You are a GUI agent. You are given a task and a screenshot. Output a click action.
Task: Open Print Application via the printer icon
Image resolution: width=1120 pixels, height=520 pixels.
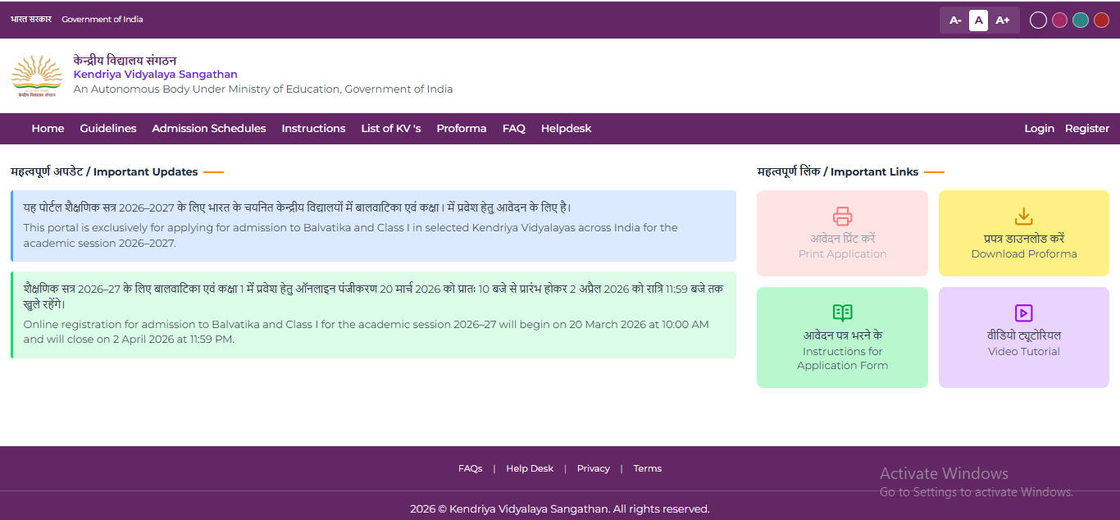tap(842, 217)
